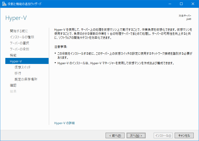The width and height of the screenshot is (199, 141).
Task: Cancel the wizard with キャンセル
Action: click(184, 135)
